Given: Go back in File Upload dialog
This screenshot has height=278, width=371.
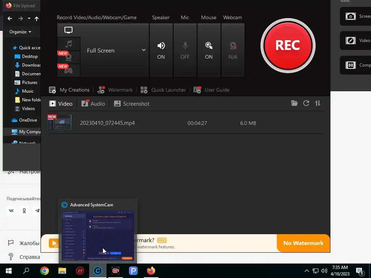Looking at the screenshot, I should click(x=10, y=18).
